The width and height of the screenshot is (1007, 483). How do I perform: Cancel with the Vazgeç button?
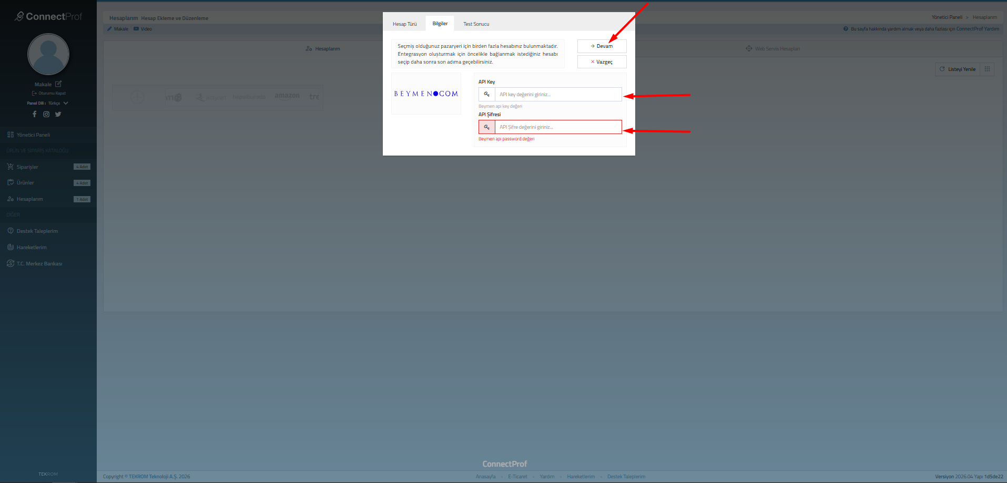click(x=602, y=62)
